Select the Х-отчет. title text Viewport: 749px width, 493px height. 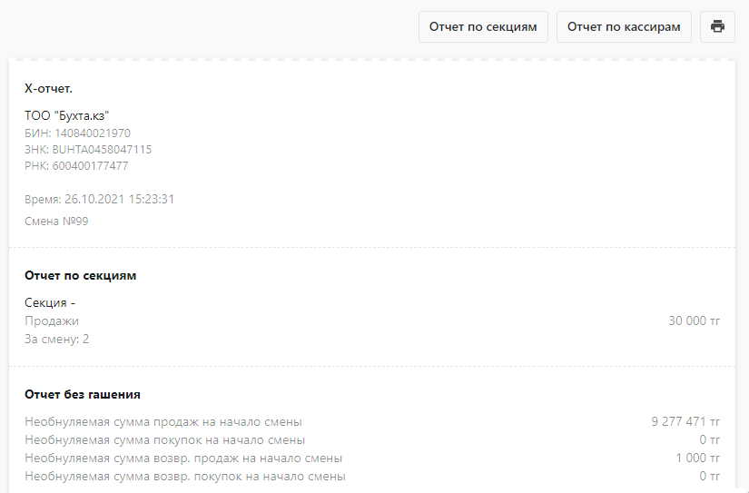tap(49, 88)
